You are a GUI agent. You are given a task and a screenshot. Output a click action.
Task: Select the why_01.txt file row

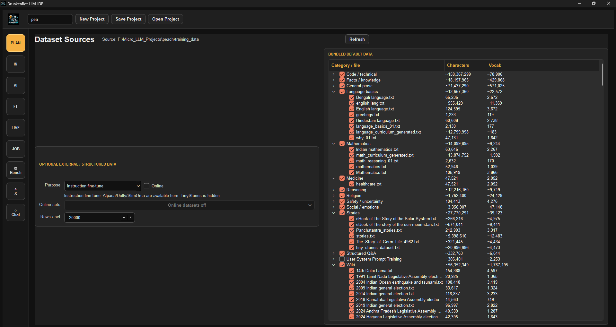point(464,138)
